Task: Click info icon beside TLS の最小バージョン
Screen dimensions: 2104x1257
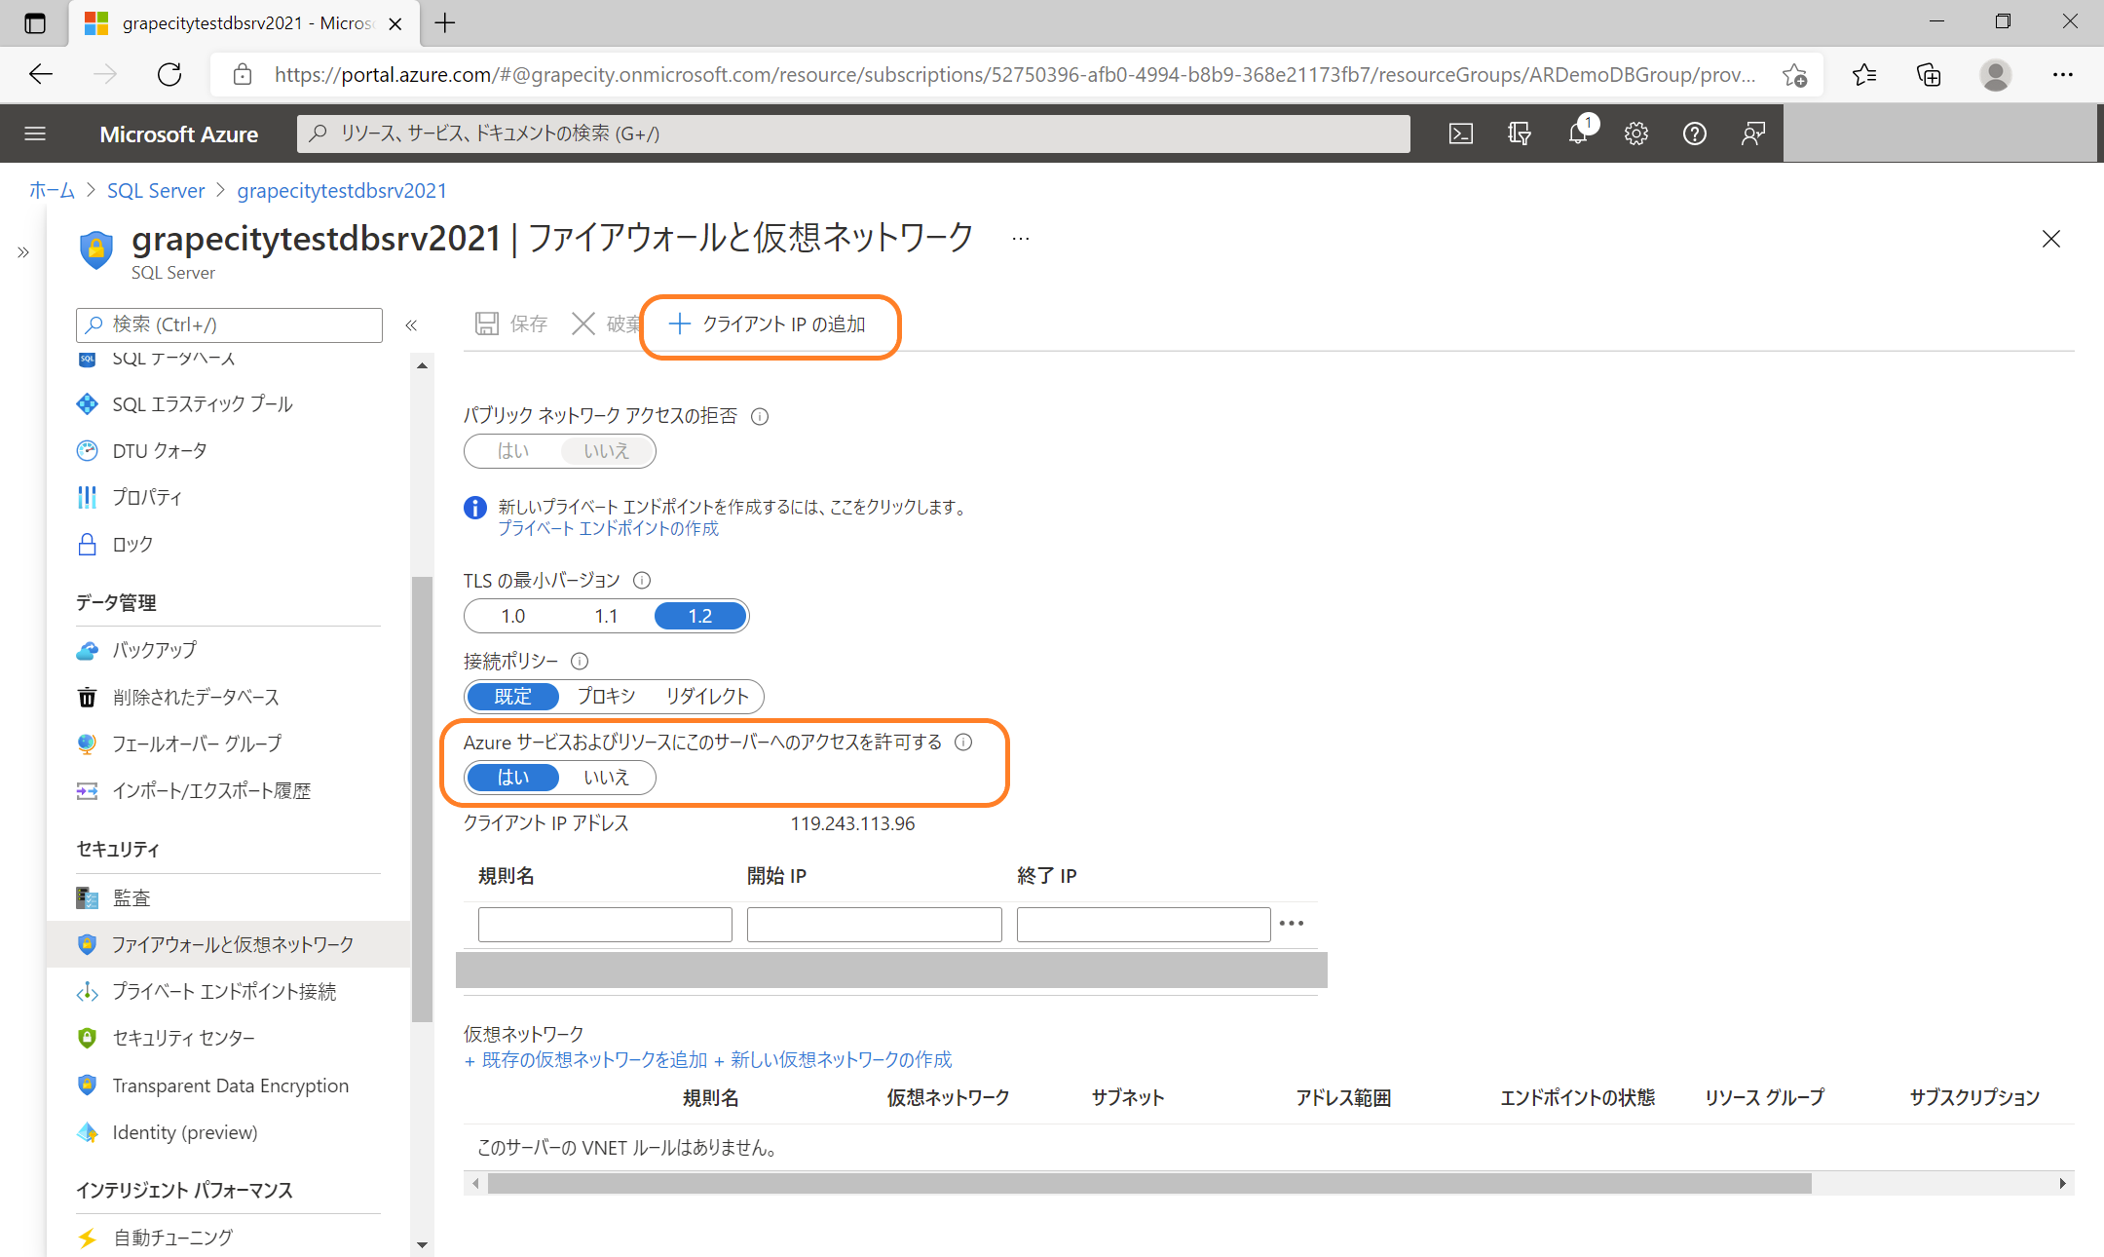Action: click(x=642, y=581)
